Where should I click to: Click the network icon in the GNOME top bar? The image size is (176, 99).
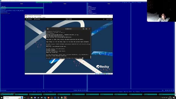point(107,19)
